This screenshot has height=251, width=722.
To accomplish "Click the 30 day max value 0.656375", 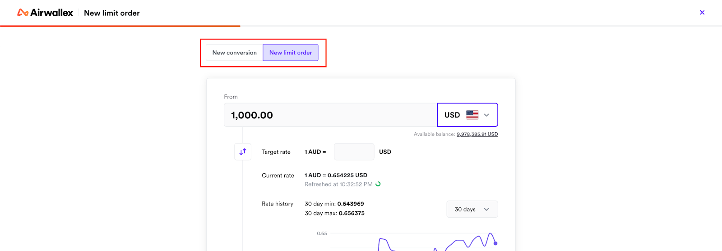I will pos(352,213).
